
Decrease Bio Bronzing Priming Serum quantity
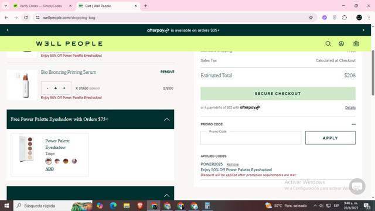pyautogui.click(x=47, y=89)
